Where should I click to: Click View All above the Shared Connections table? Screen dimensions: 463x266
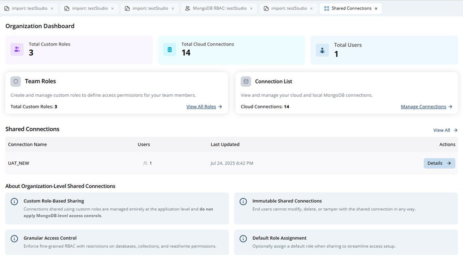442,130
